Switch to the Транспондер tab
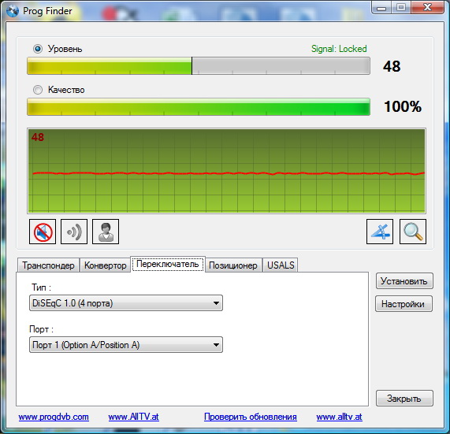The width and height of the screenshot is (450, 434). coord(48,265)
